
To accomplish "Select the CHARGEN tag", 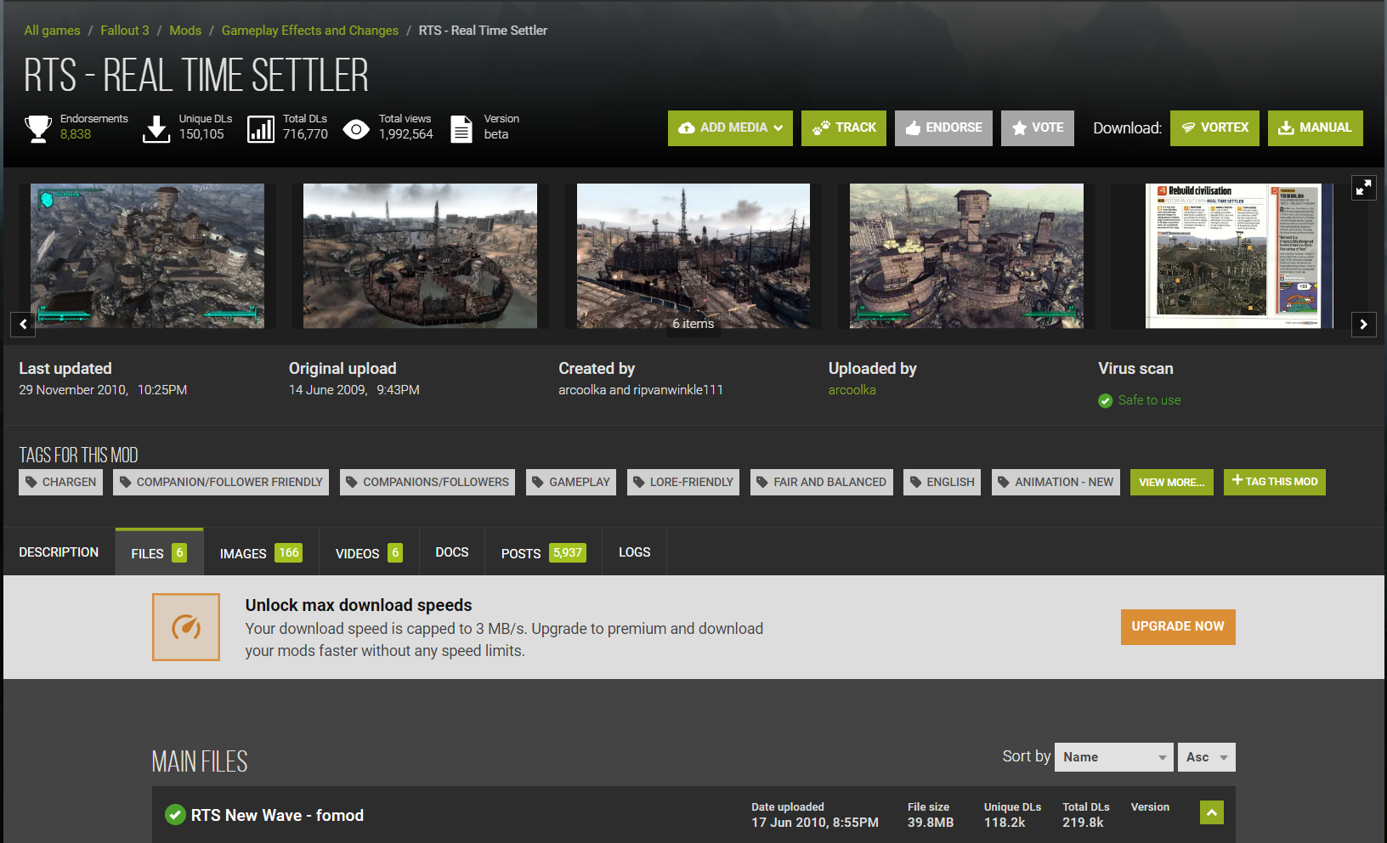I will tap(60, 482).
